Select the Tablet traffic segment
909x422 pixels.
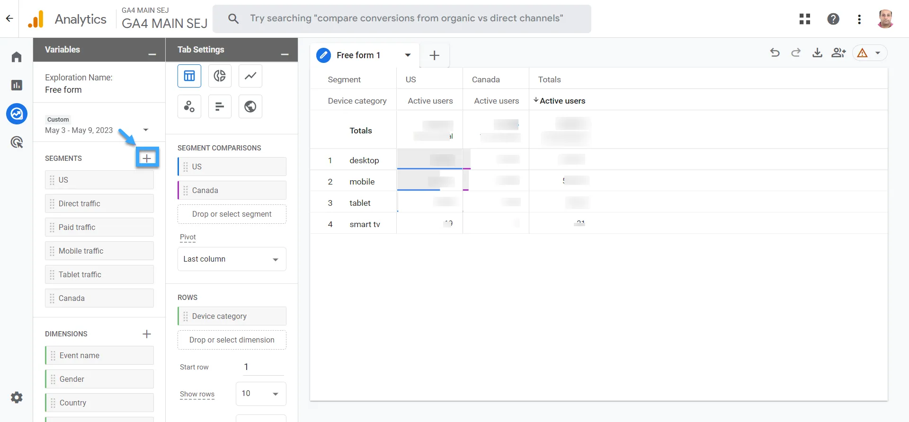(99, 275)
